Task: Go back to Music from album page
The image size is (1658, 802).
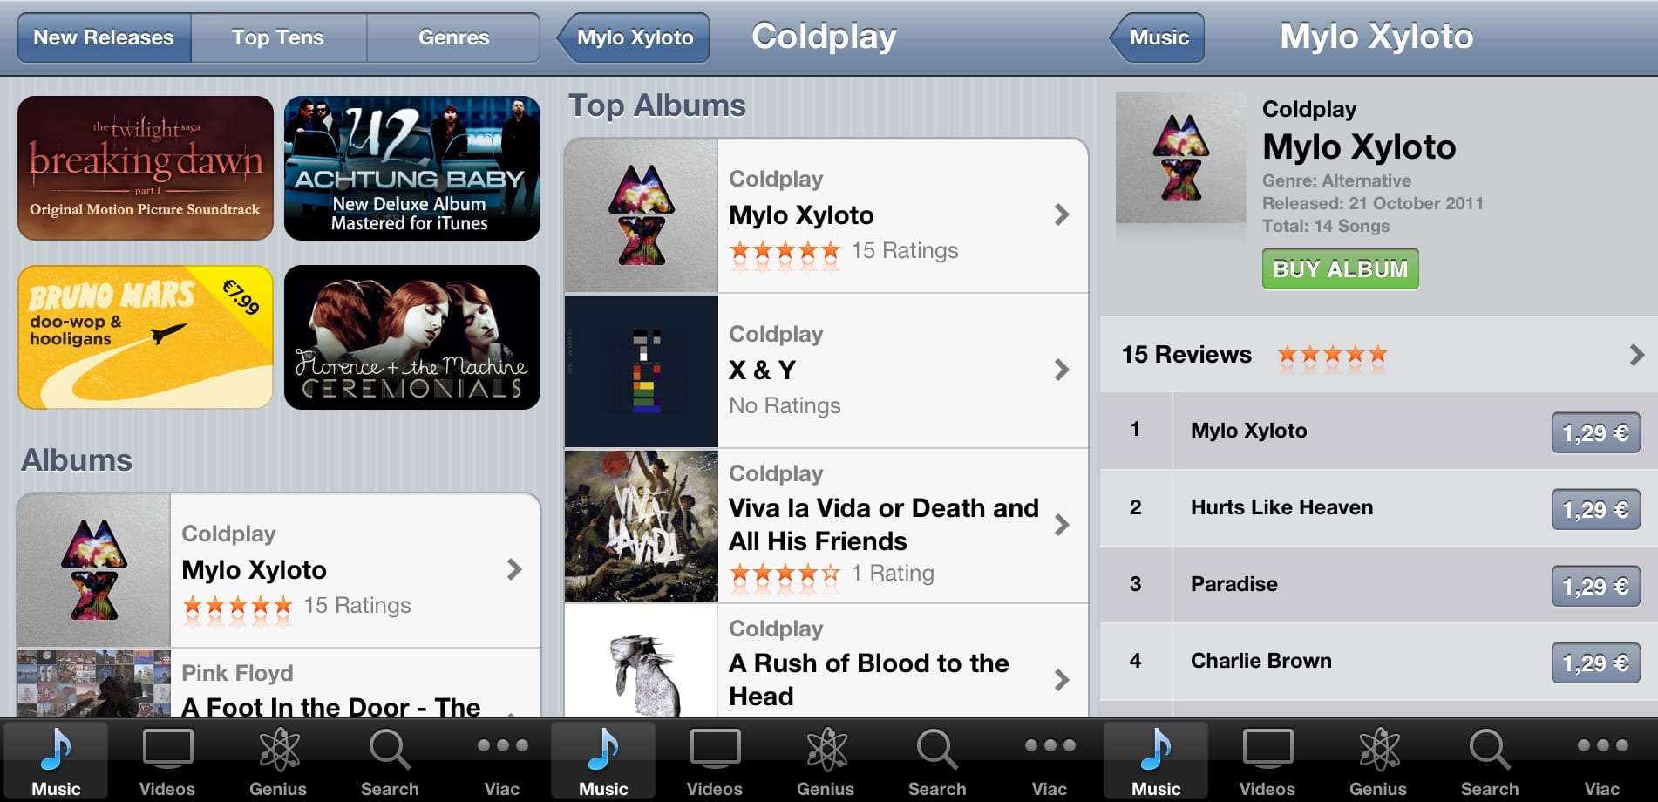Action: (1157, 37)
